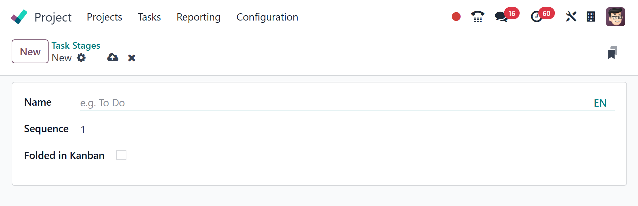638x206 pixels.
Task: Open the activities clock icon
Action: (x=536, y=17)
